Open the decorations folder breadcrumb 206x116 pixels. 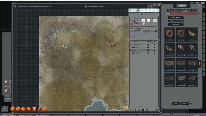[x=176, y=24]
